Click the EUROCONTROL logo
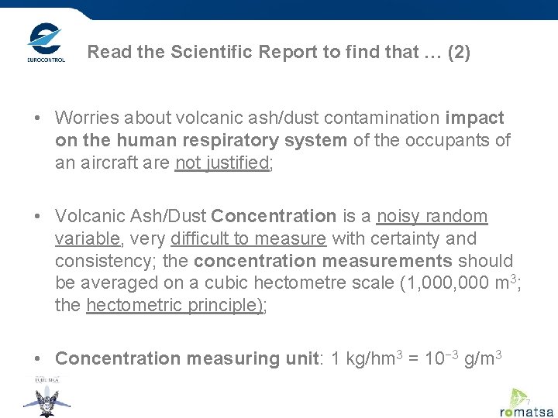Viewport: 558px width, 418px height. 46,43
